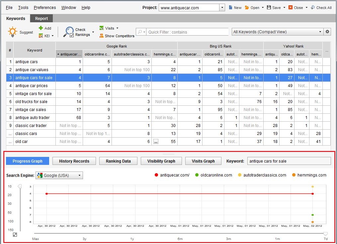Click the New project document icon
The width and height of the screenshot is (337, 244).
(230, 8)
